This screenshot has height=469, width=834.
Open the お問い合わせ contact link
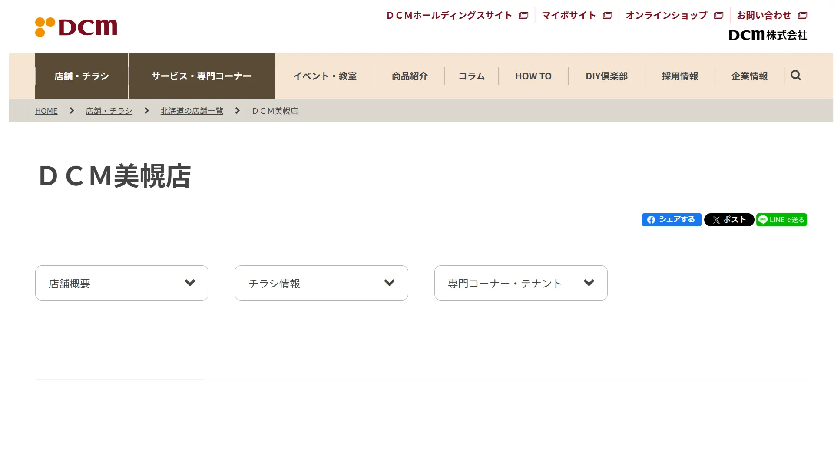pyautogui.click(x=764, y=16)
